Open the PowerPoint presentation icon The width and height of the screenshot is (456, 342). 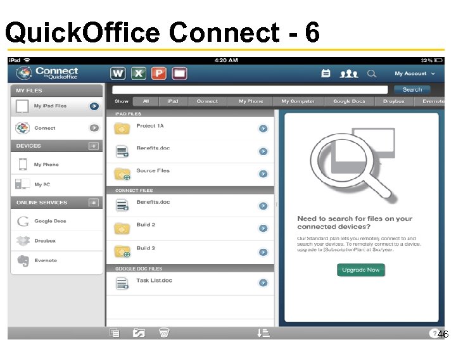pos(159,73)
